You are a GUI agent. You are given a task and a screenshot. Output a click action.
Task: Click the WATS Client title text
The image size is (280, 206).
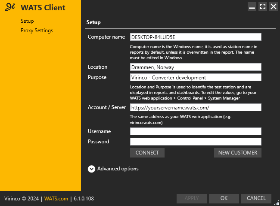click(x=43, y=8)
